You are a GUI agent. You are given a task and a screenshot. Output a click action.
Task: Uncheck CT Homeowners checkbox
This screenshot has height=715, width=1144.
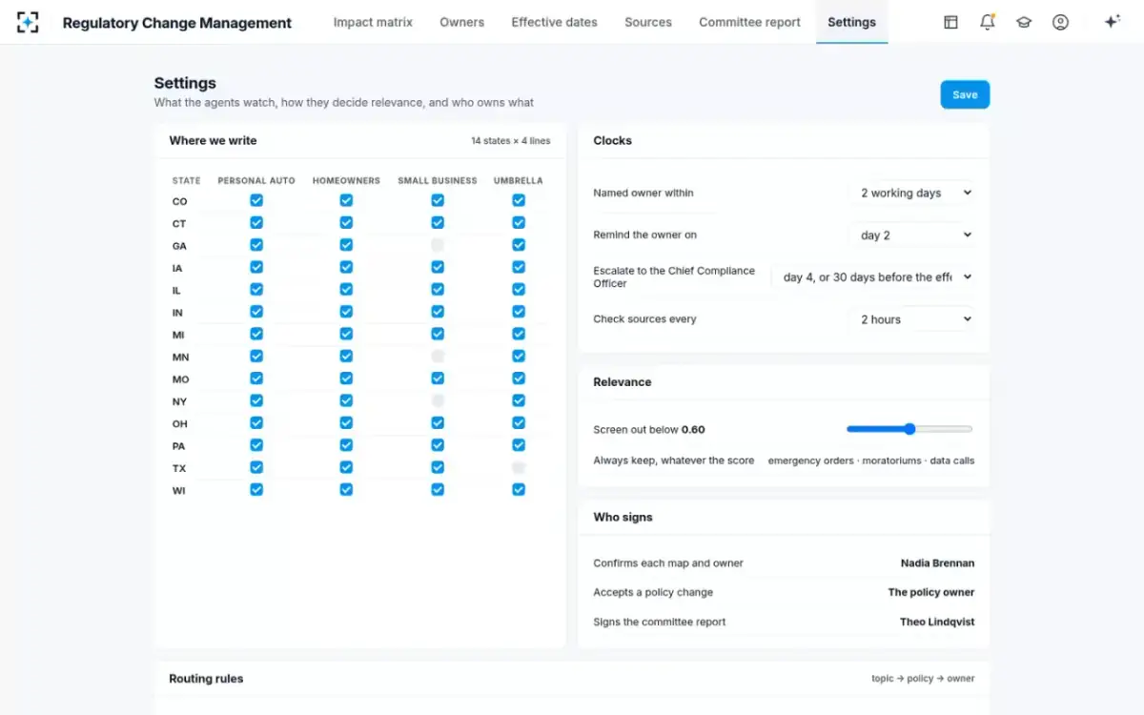(x=346, y=223)
